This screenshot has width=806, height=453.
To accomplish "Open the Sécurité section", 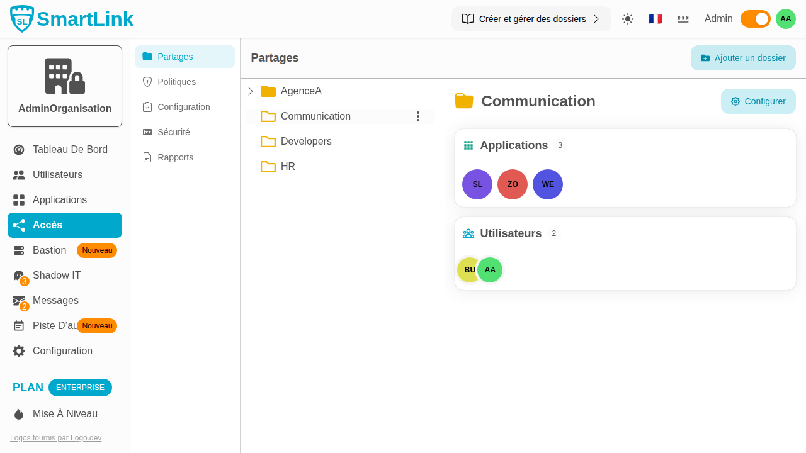I will click(x=173, y=132).
